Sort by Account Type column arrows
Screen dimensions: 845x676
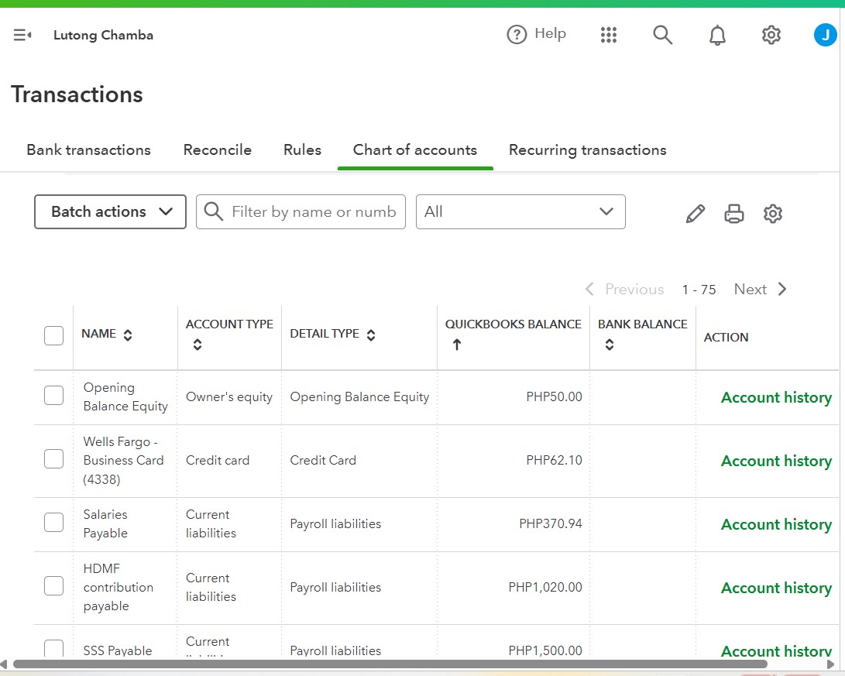coord(198,345)
